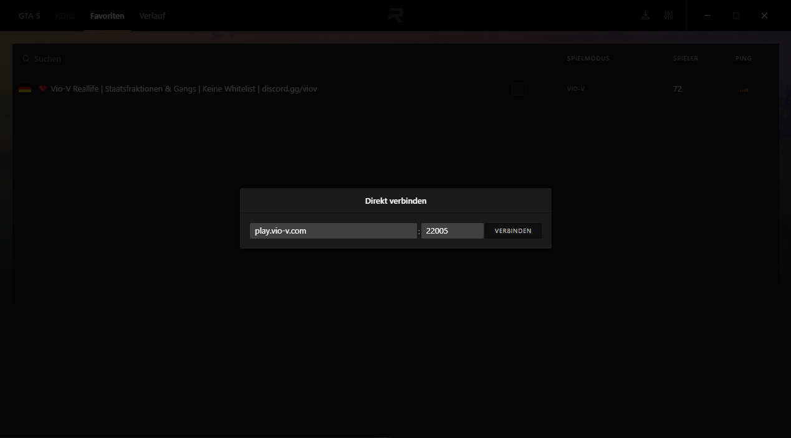
Task: Go to the Verlauf tab
Action: click(x=152, y=16)
